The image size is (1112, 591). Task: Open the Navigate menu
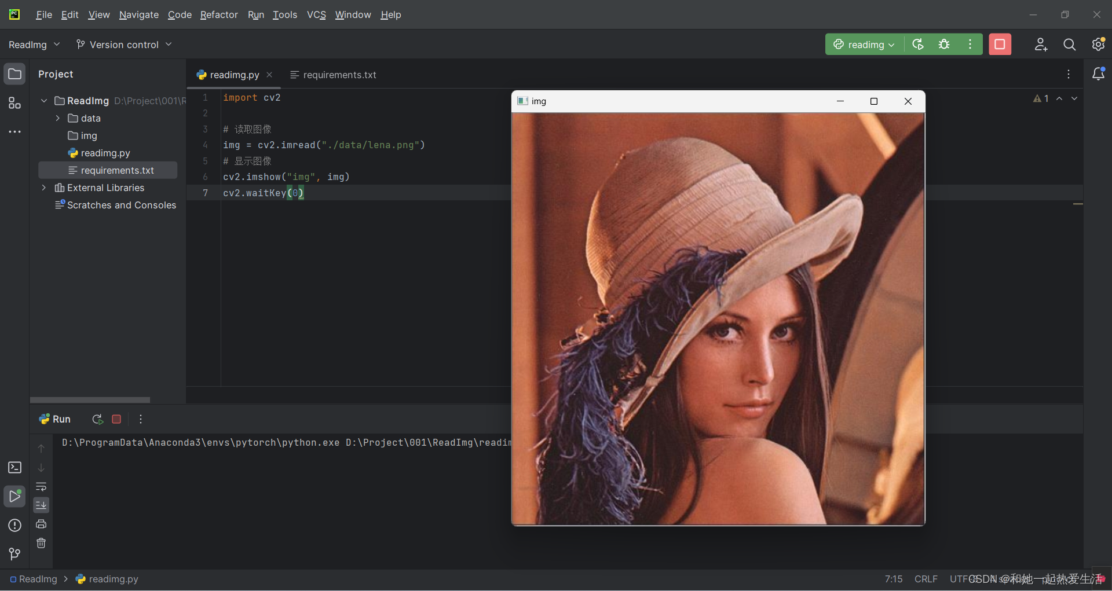(x=139, y=14)
